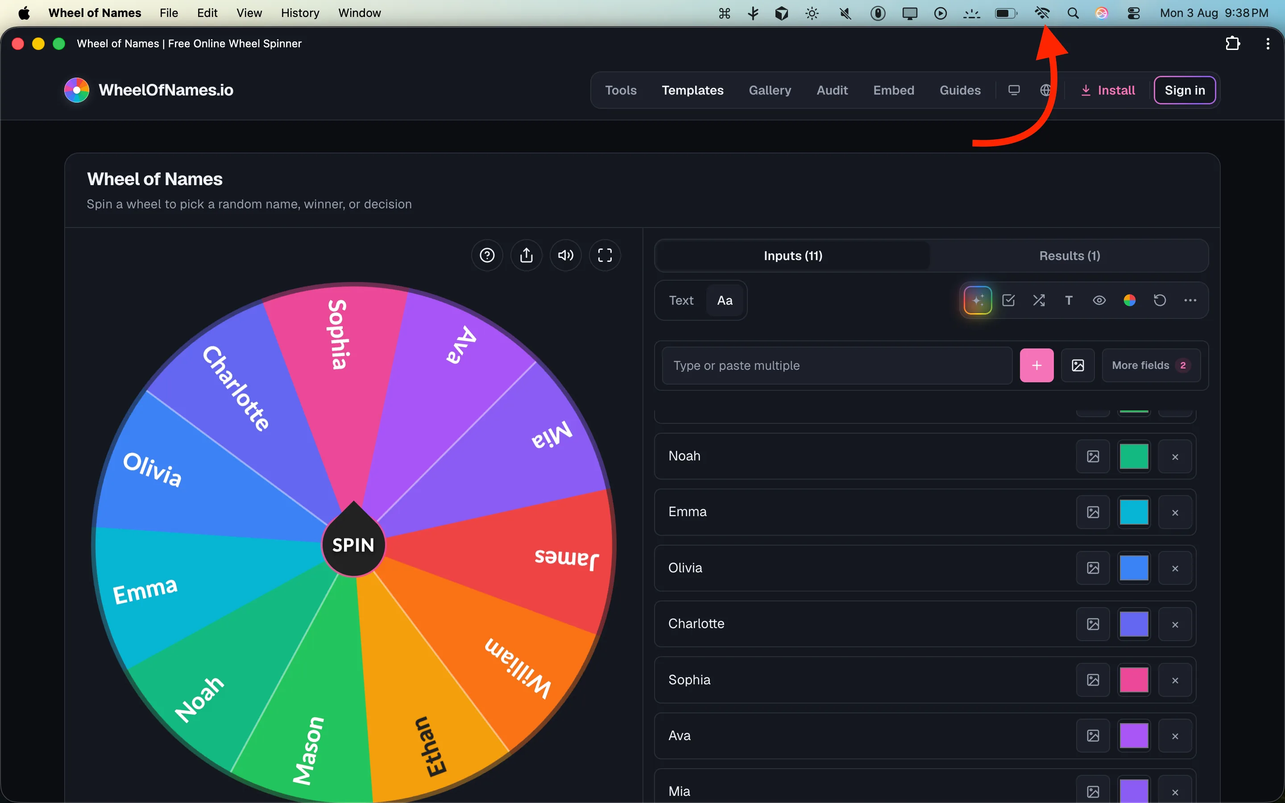
Task: Switch to the Inputs (11) tab
Action: (x=793, y=256)
